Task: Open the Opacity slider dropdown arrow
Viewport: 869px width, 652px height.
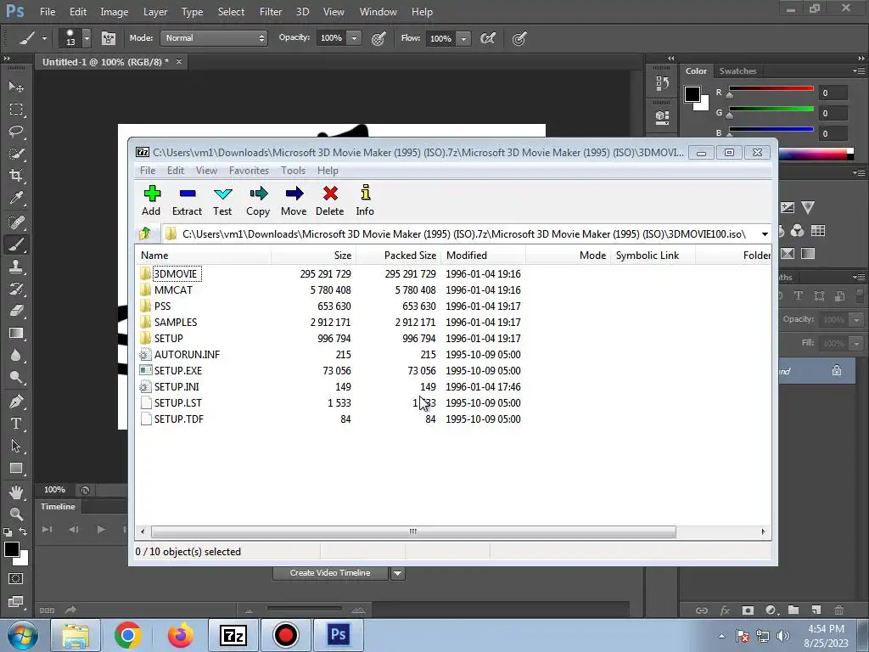Action: click(354, 38)
